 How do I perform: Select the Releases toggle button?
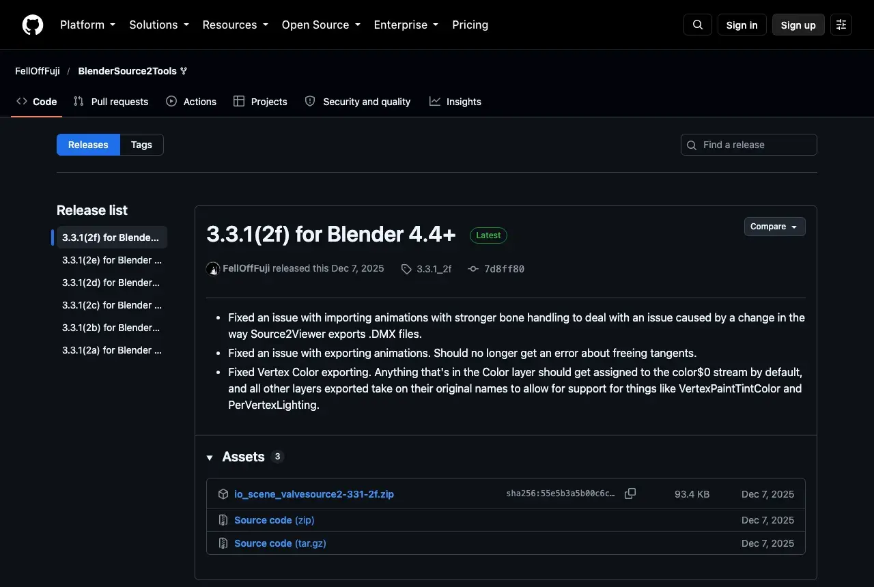pyautogui.click(x=88, y=145)
